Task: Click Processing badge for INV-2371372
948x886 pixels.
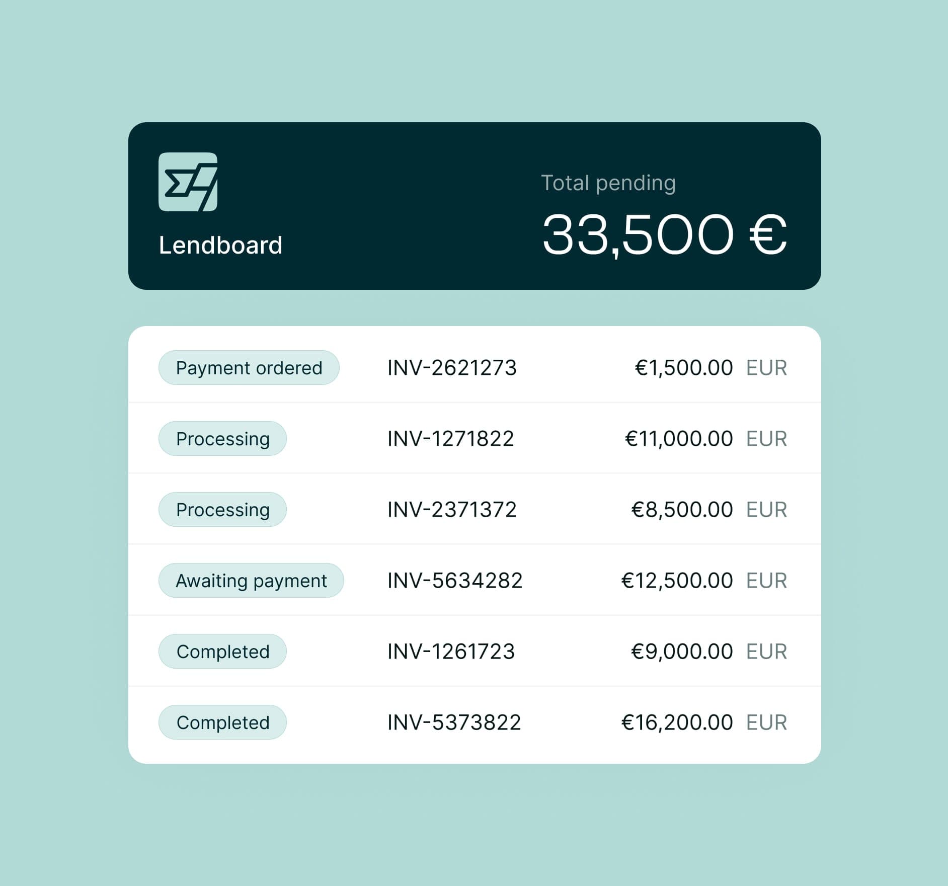Action: tap(222, 510)
